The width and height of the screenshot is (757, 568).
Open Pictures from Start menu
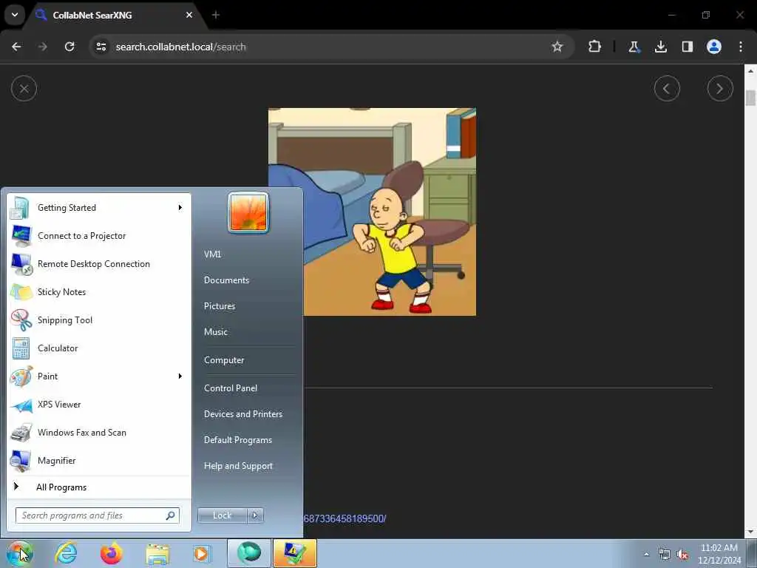pyautogui.click(x=220, y=306)
